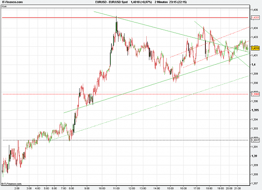
Task: Click the 1,401 price axis label
Action: 254,56
